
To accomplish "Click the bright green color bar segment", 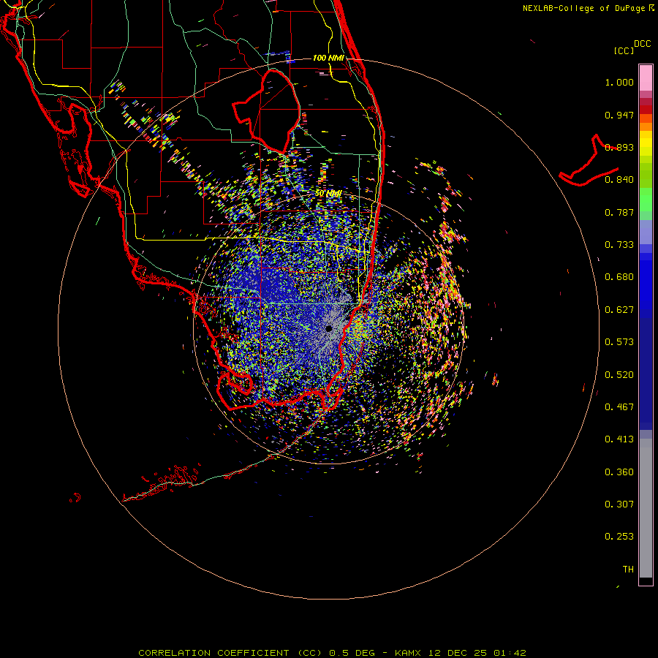I will pos(646,200).
